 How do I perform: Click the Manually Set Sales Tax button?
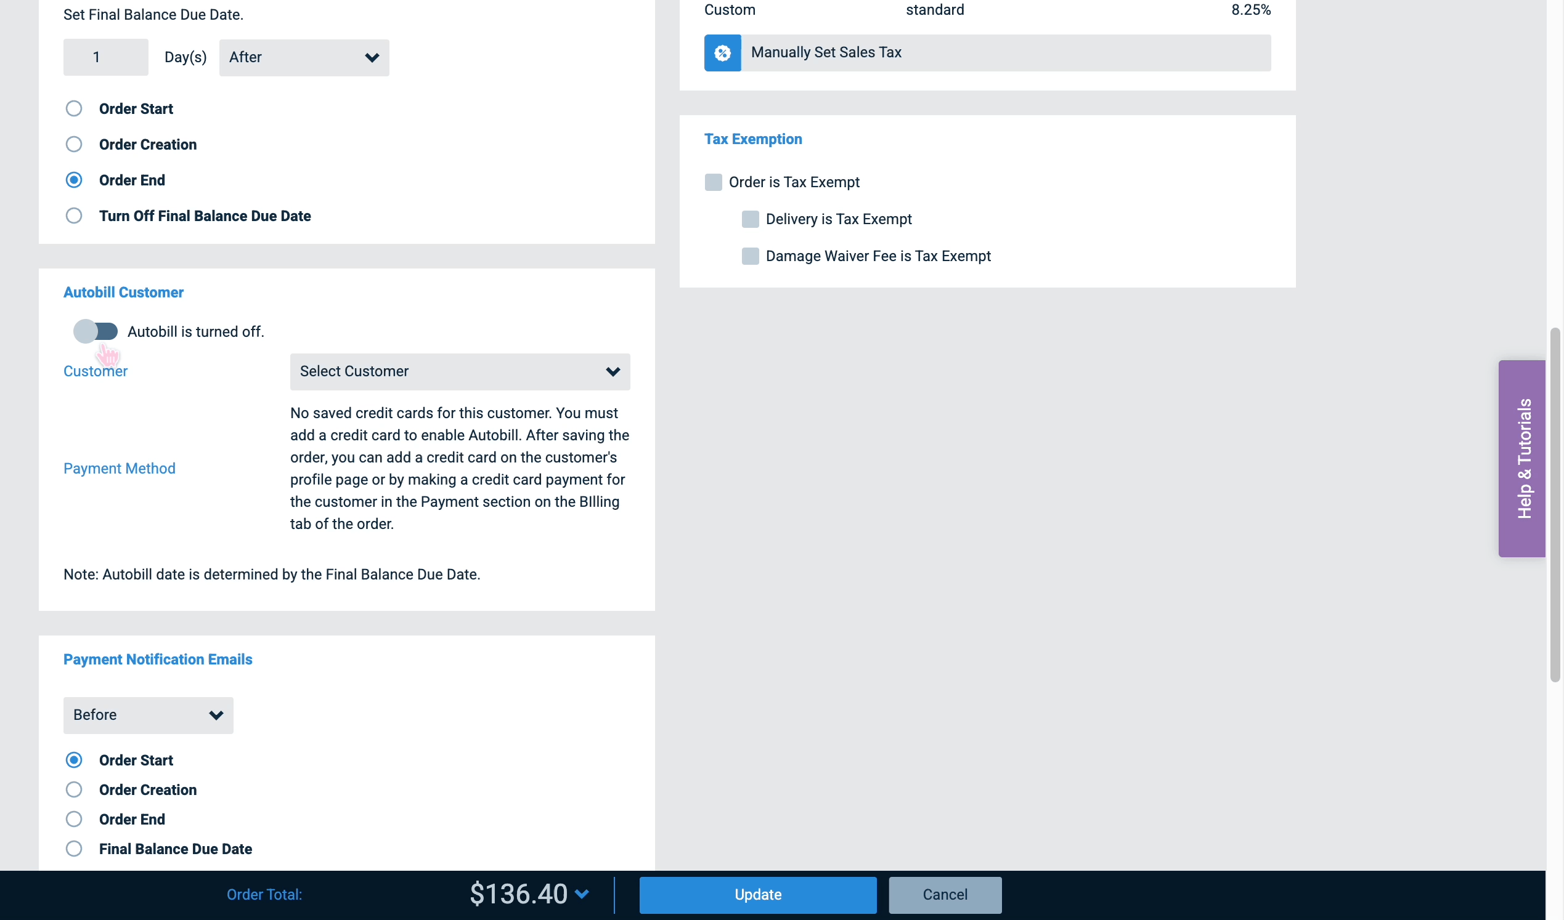(987, 53)
